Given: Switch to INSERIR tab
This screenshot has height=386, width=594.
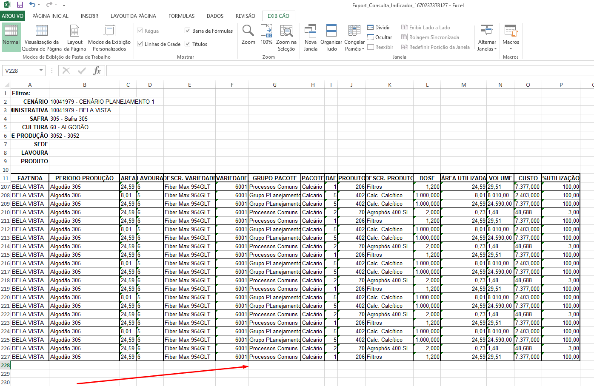Looking at the screenshot, I should (89, 16).
